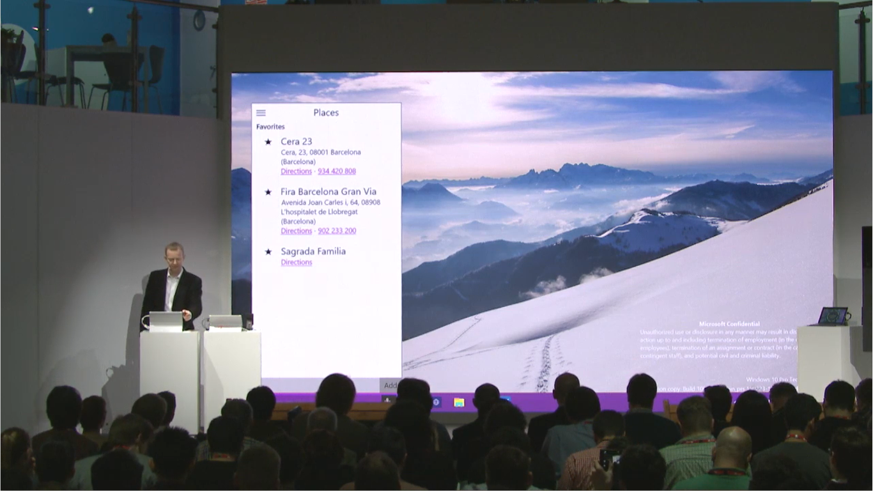
Task: Click the Places app icon on taskbar
Action: [389, 400]
